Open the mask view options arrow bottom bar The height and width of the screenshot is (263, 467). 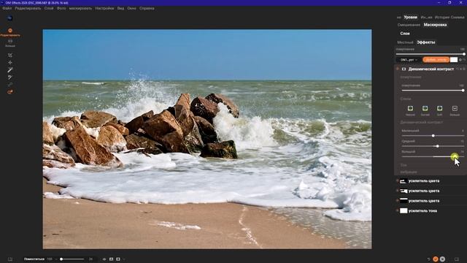point(124,259)
